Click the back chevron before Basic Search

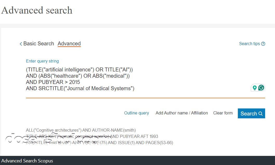(21, 44)
